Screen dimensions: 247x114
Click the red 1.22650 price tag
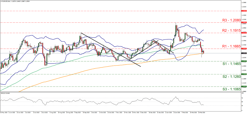pyautogui.click(x=243, y=11)
